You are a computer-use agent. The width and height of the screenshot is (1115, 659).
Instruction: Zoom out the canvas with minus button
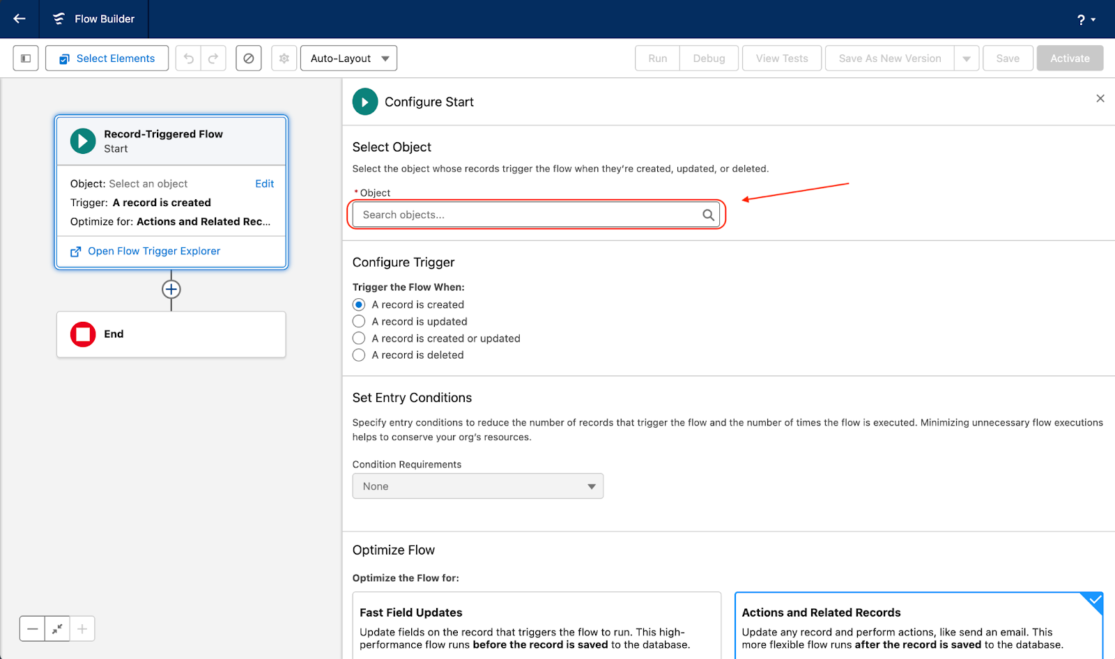[x=33, y=629]
